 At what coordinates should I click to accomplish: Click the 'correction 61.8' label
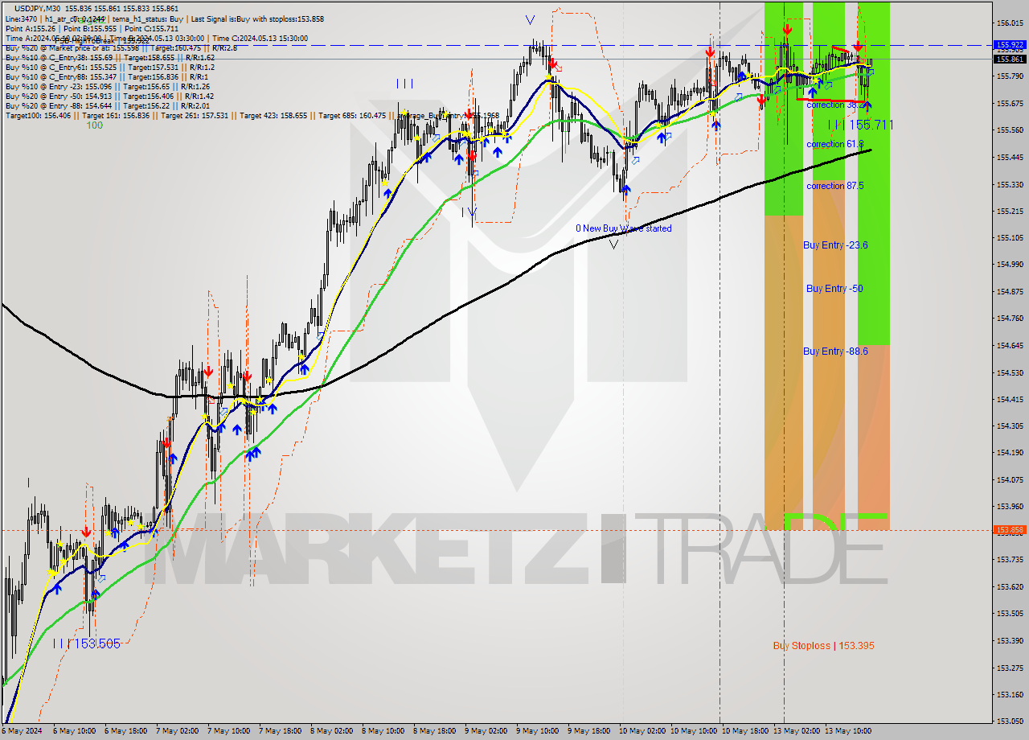tap(835, 144)
